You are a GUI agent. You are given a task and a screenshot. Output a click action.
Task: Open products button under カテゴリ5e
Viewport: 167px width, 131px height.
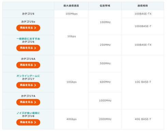point(28,28)
